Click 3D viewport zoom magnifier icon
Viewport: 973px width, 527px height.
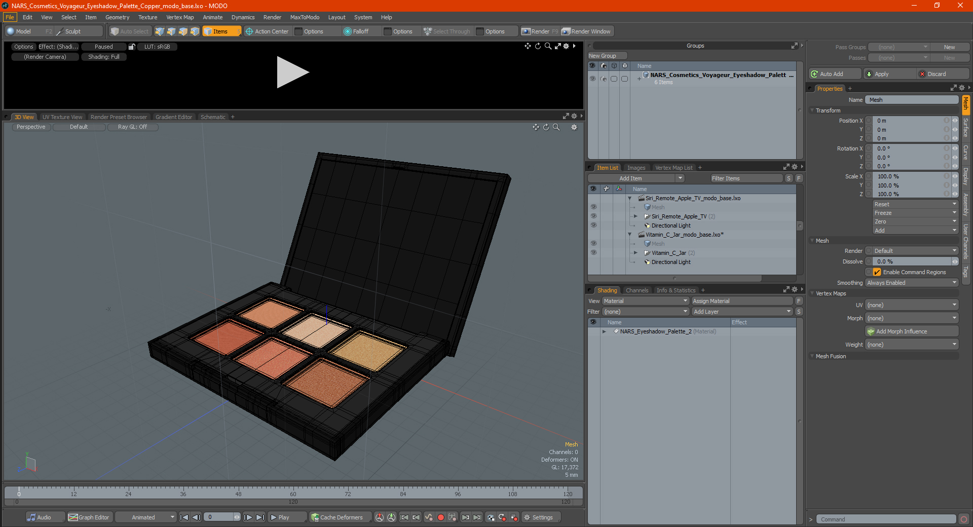556,127
